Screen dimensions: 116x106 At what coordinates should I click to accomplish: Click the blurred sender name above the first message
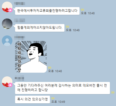pyautogui.click(x=20, y=3)
